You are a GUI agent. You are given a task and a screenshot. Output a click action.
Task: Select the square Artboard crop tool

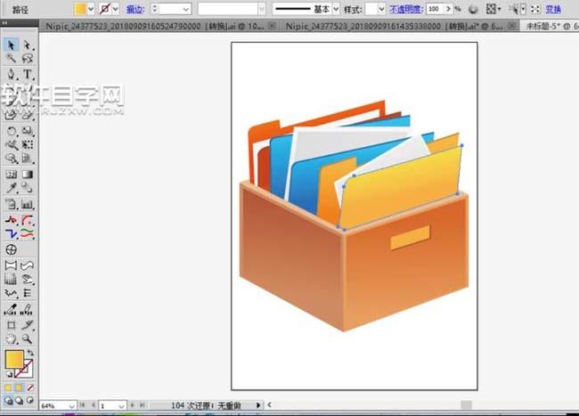click(11, 325)
